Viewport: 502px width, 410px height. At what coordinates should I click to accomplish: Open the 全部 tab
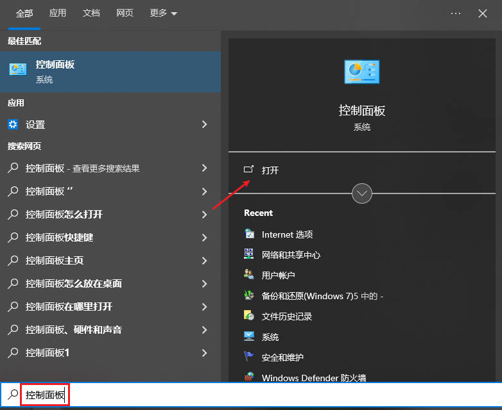[24, 13]
